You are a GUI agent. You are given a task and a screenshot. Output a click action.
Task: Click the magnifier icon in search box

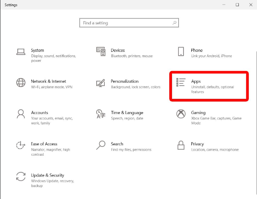pyautogui.click(x=174, y=23)
